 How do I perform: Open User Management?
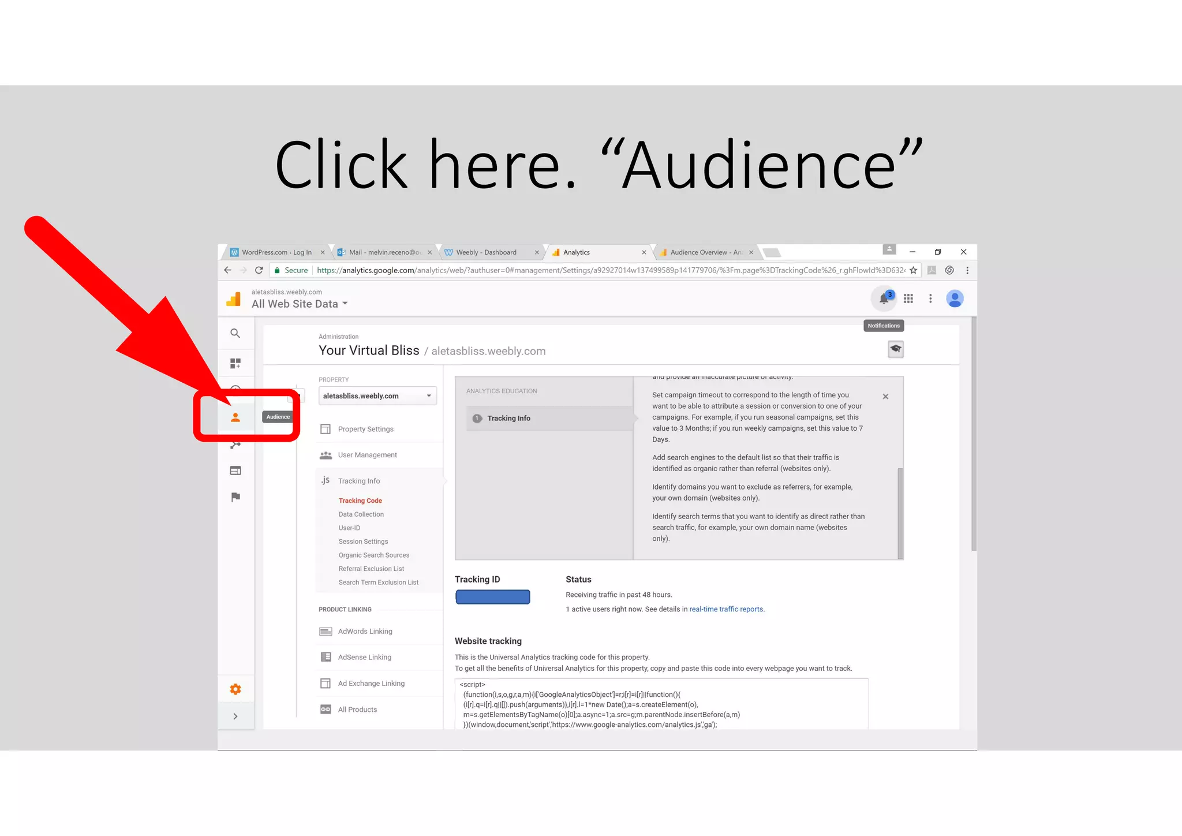(x=368, y=455)
